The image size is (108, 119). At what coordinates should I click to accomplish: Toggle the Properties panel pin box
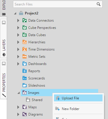coord(4,64)
